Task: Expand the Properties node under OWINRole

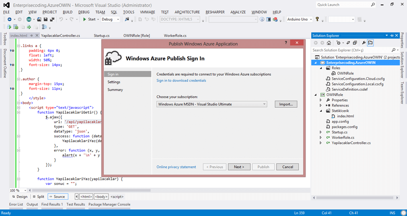Action: point(321,100)
